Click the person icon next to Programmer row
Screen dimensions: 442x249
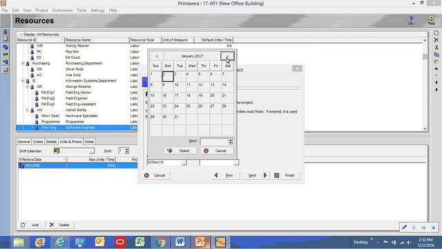37,122
